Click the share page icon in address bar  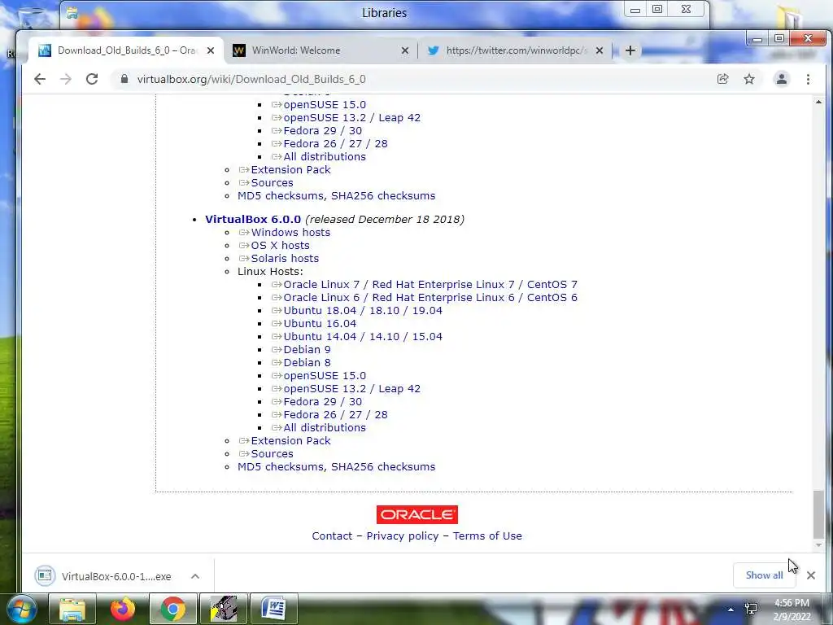coord(722,79)
